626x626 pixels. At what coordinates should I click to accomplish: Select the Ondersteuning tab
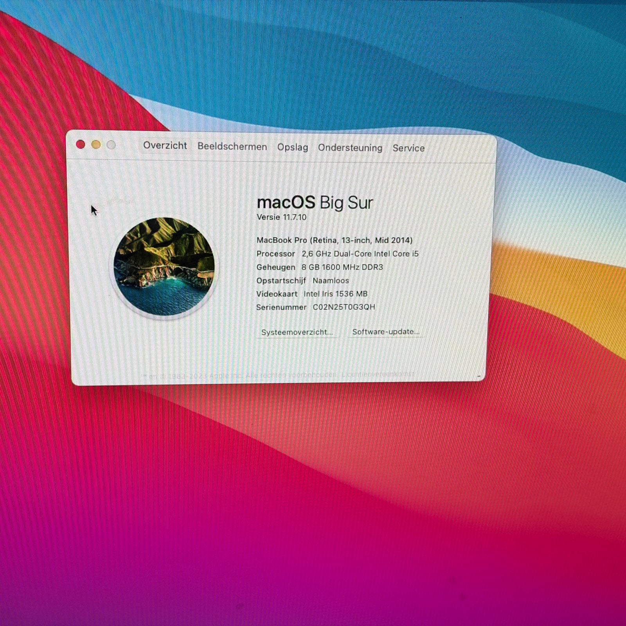pos(350,148)
